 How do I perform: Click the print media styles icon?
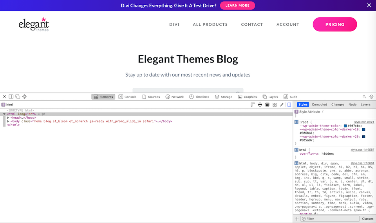pyautogui.click(x=260, y=105)
